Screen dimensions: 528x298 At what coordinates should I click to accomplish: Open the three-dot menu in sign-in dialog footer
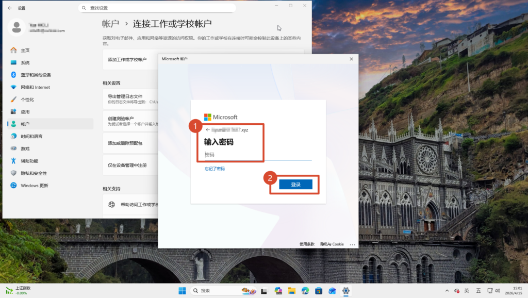353,244
